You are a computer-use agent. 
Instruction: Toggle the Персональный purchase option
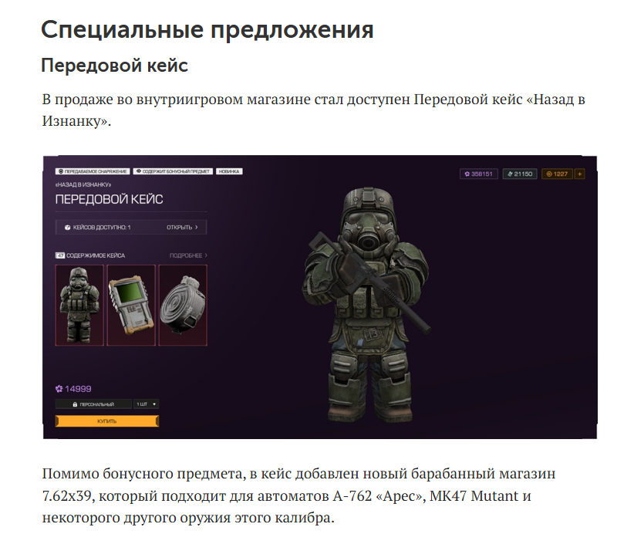coord(93,404)
